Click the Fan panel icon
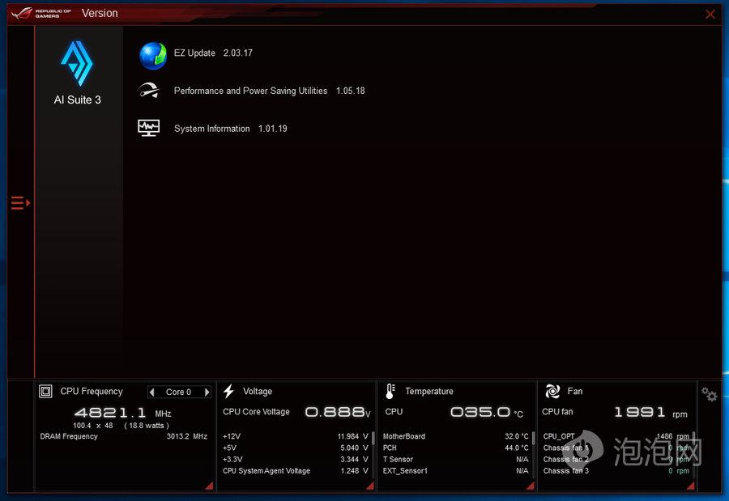 coord(552,391)
